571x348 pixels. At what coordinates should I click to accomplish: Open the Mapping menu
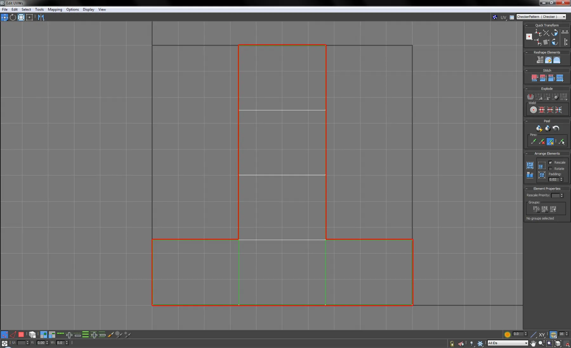coord(55,10)
